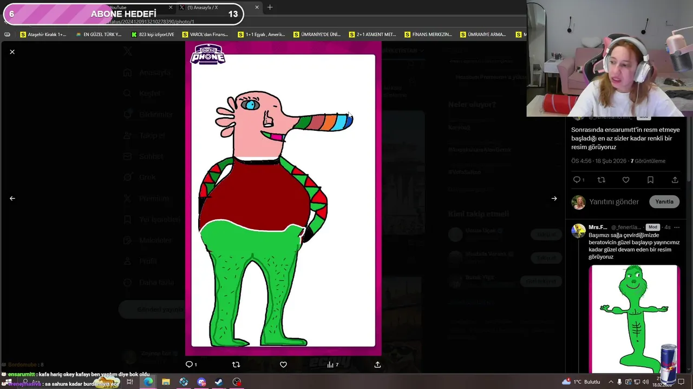The width and height of the screenshot is (693, 389).
Task: Open the volume control tray icon
Action: tap(645, 382)
